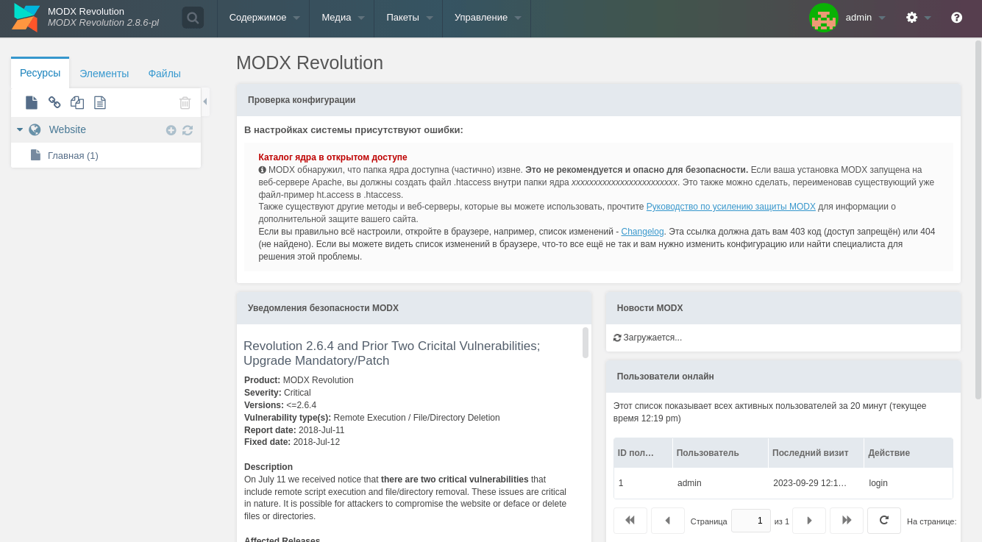Collapse the Website tree node
Screen dimensions: 982x542
[20, 129]
